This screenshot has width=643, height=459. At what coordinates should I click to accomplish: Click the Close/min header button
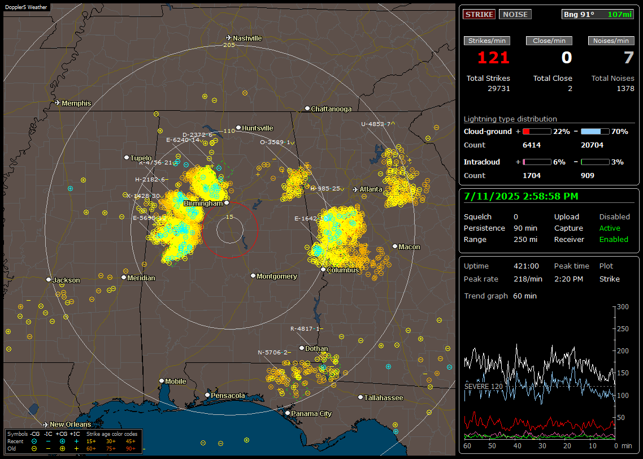pyautogui.click(x=549, y=41)
